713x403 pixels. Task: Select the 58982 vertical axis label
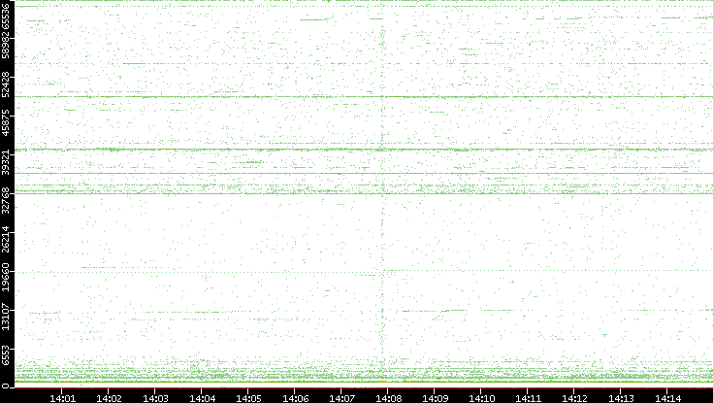click(x=7, y=47)
